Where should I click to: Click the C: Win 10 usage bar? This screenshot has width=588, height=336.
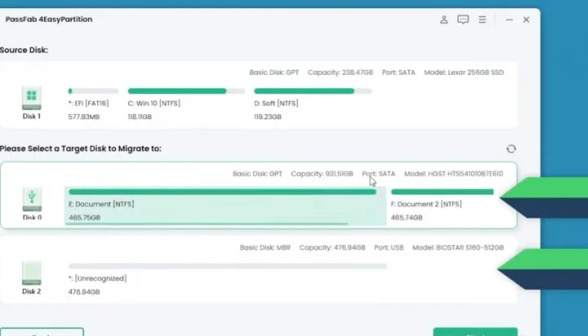(186, 91)
